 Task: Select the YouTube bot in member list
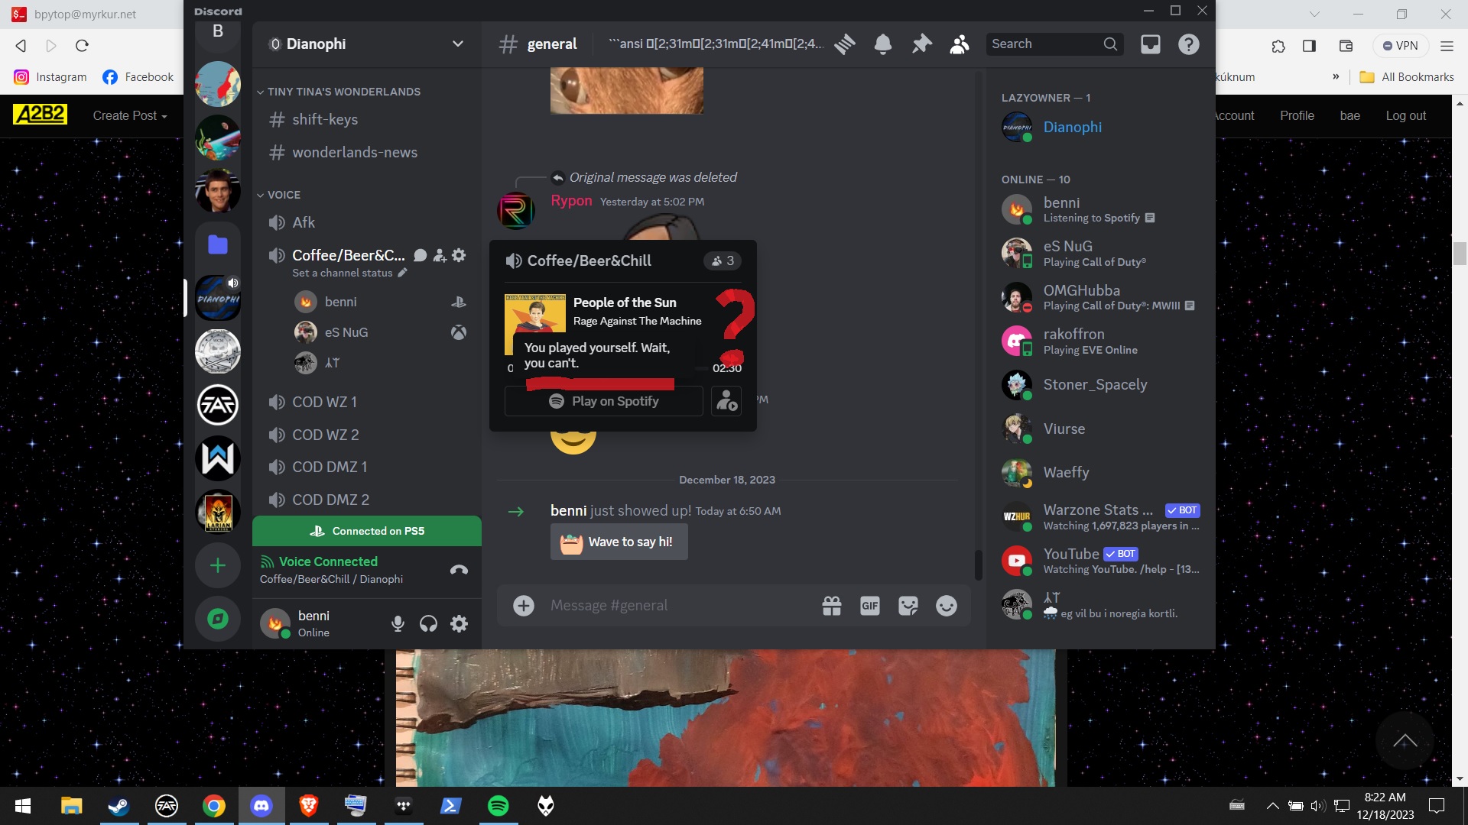click(1099, 561)
